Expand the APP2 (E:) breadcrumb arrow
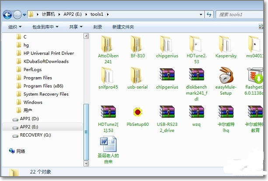 tap(86, 14)
